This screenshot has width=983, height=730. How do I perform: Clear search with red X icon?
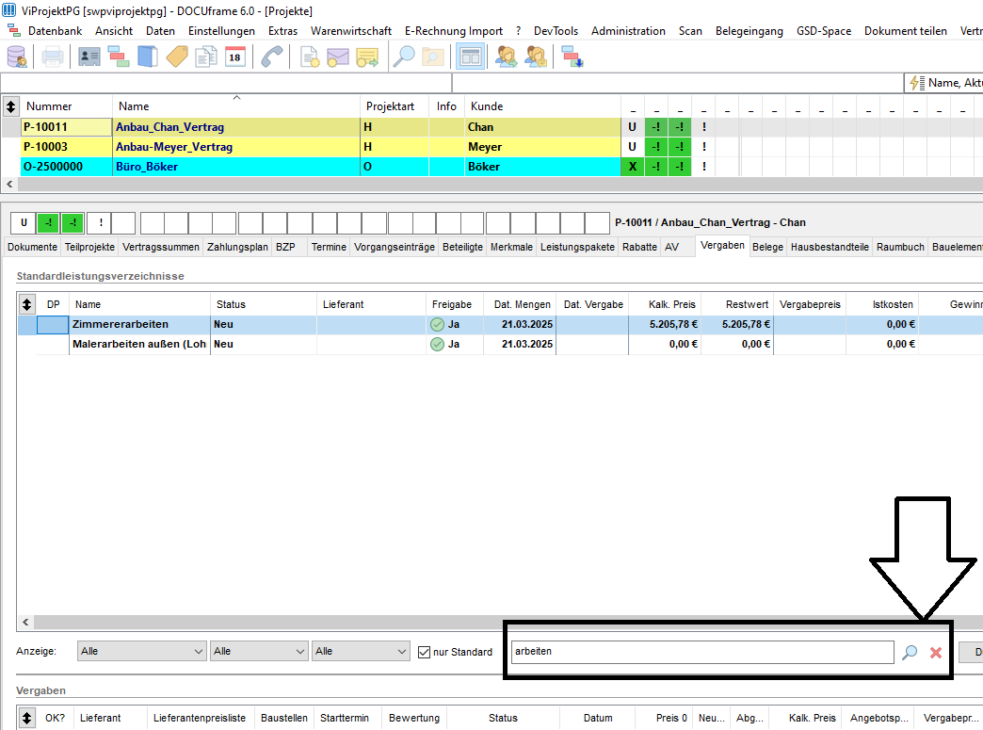point(936,653)
